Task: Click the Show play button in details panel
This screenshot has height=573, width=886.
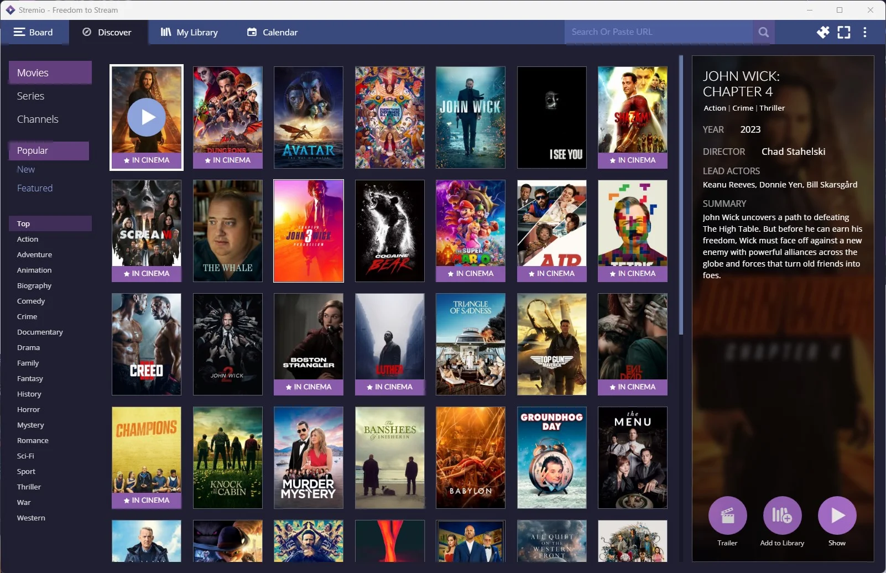Action: click(837, 515)
